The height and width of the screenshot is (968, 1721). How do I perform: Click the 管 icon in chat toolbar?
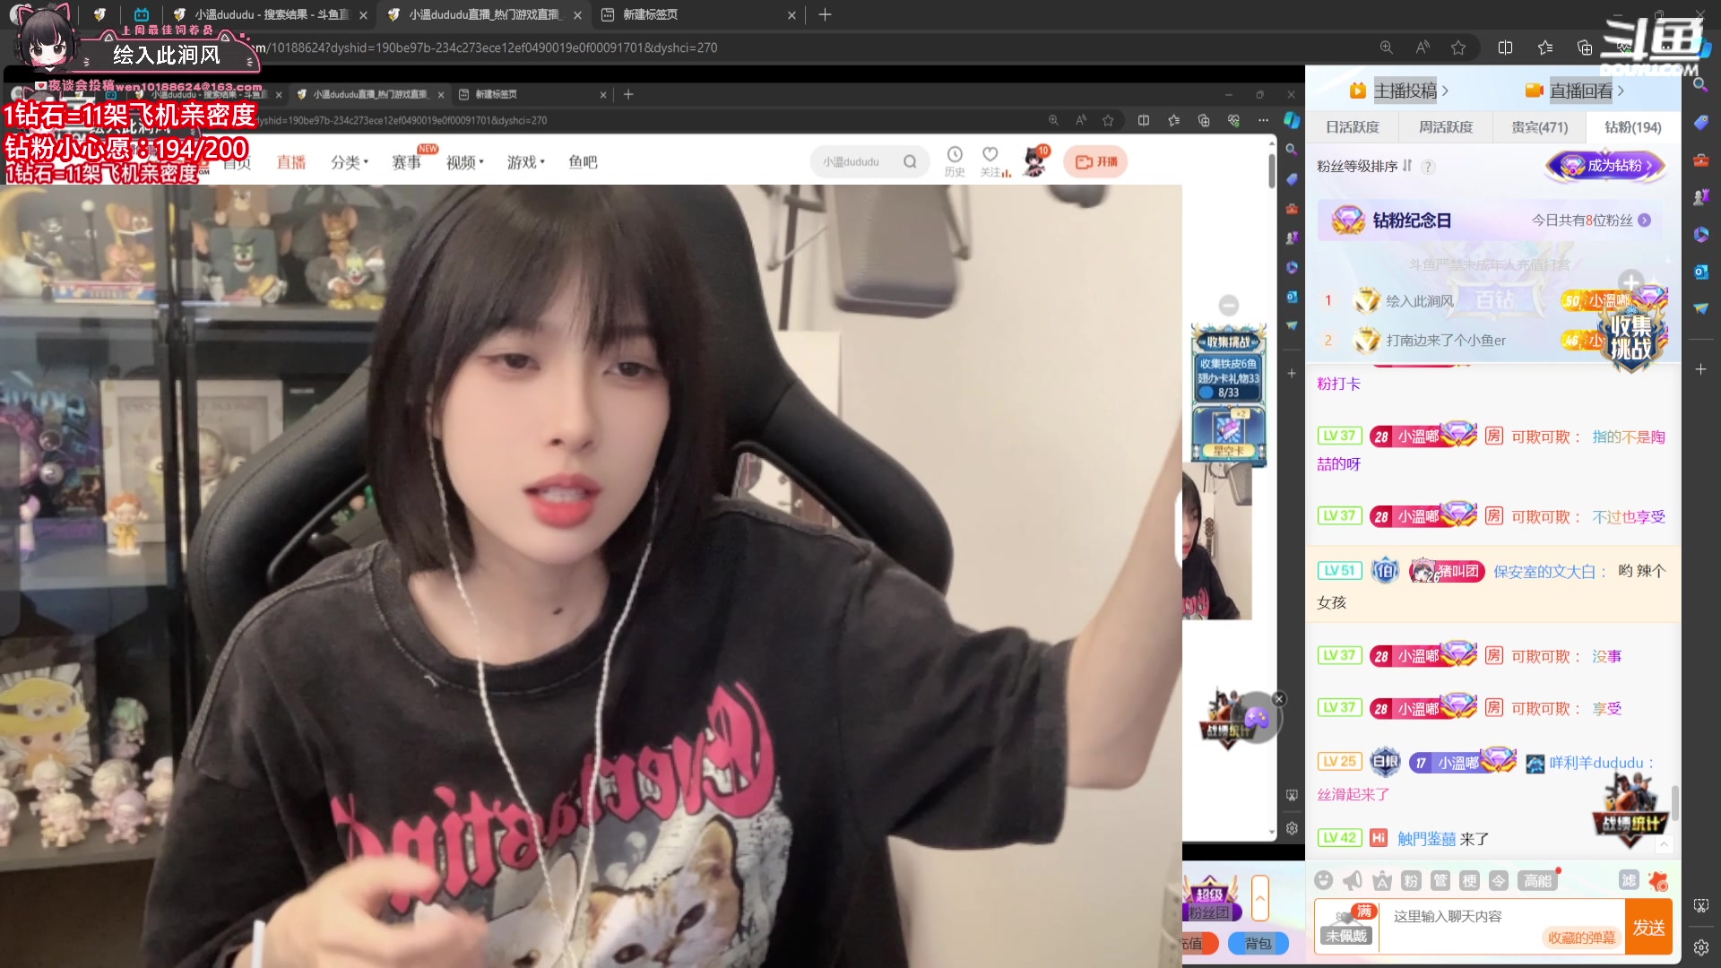(x=1440, y=880)
